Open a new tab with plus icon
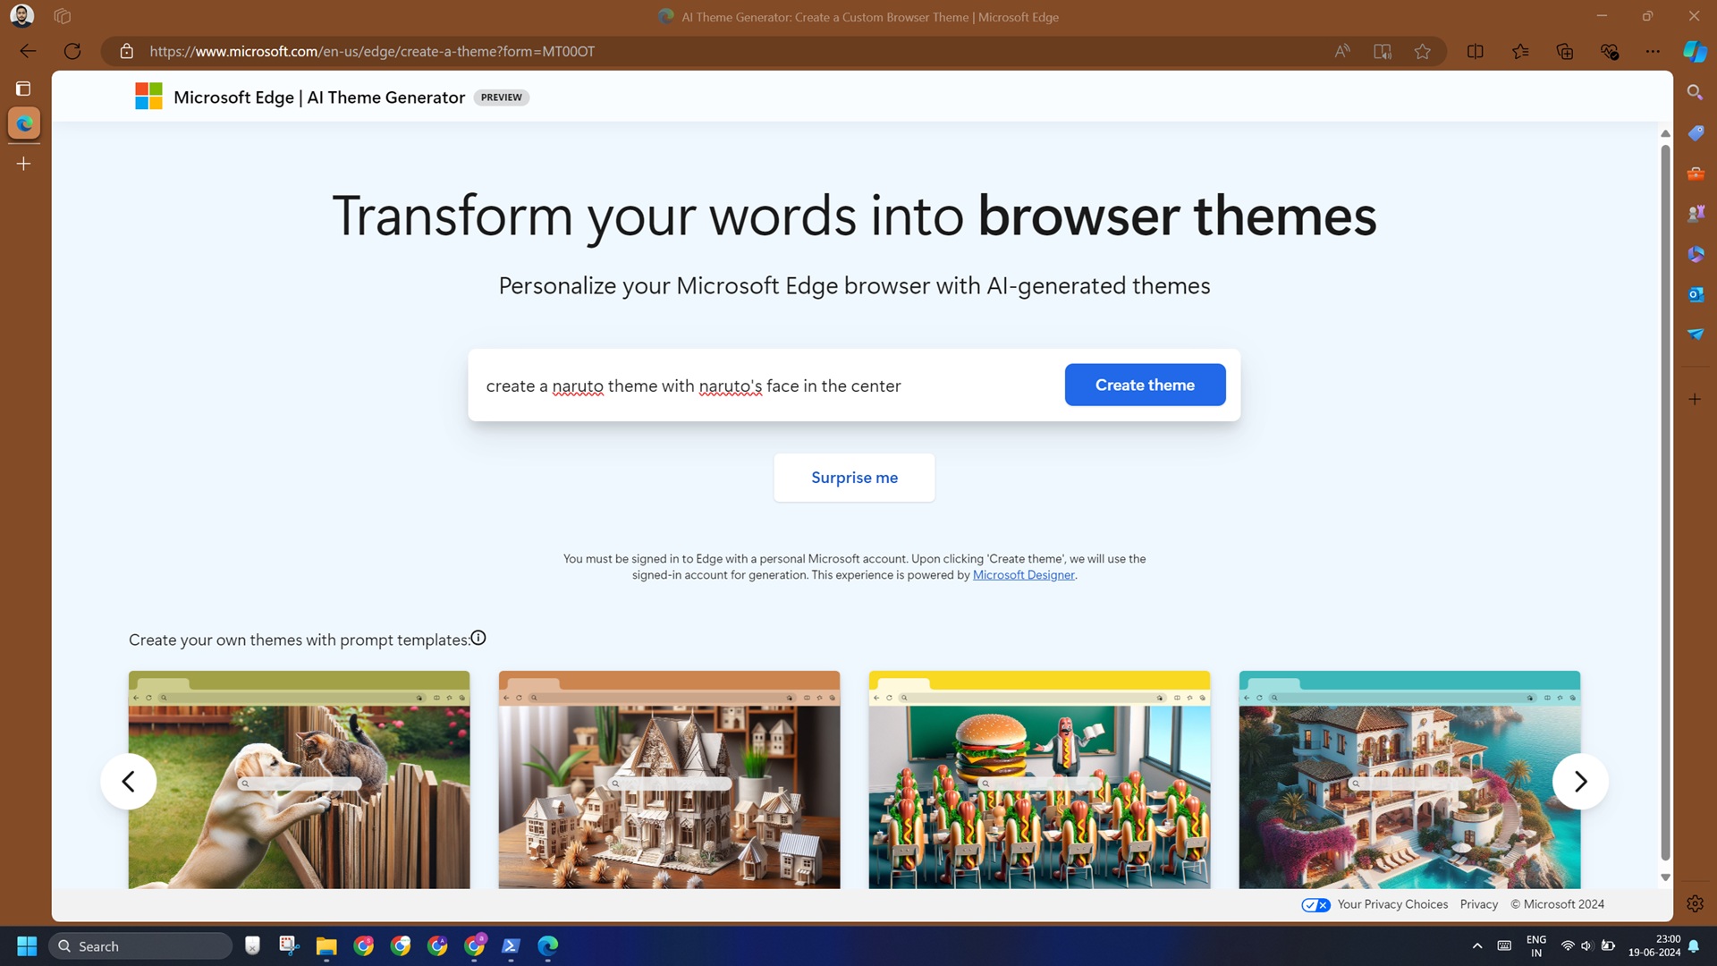 [23, 164]
